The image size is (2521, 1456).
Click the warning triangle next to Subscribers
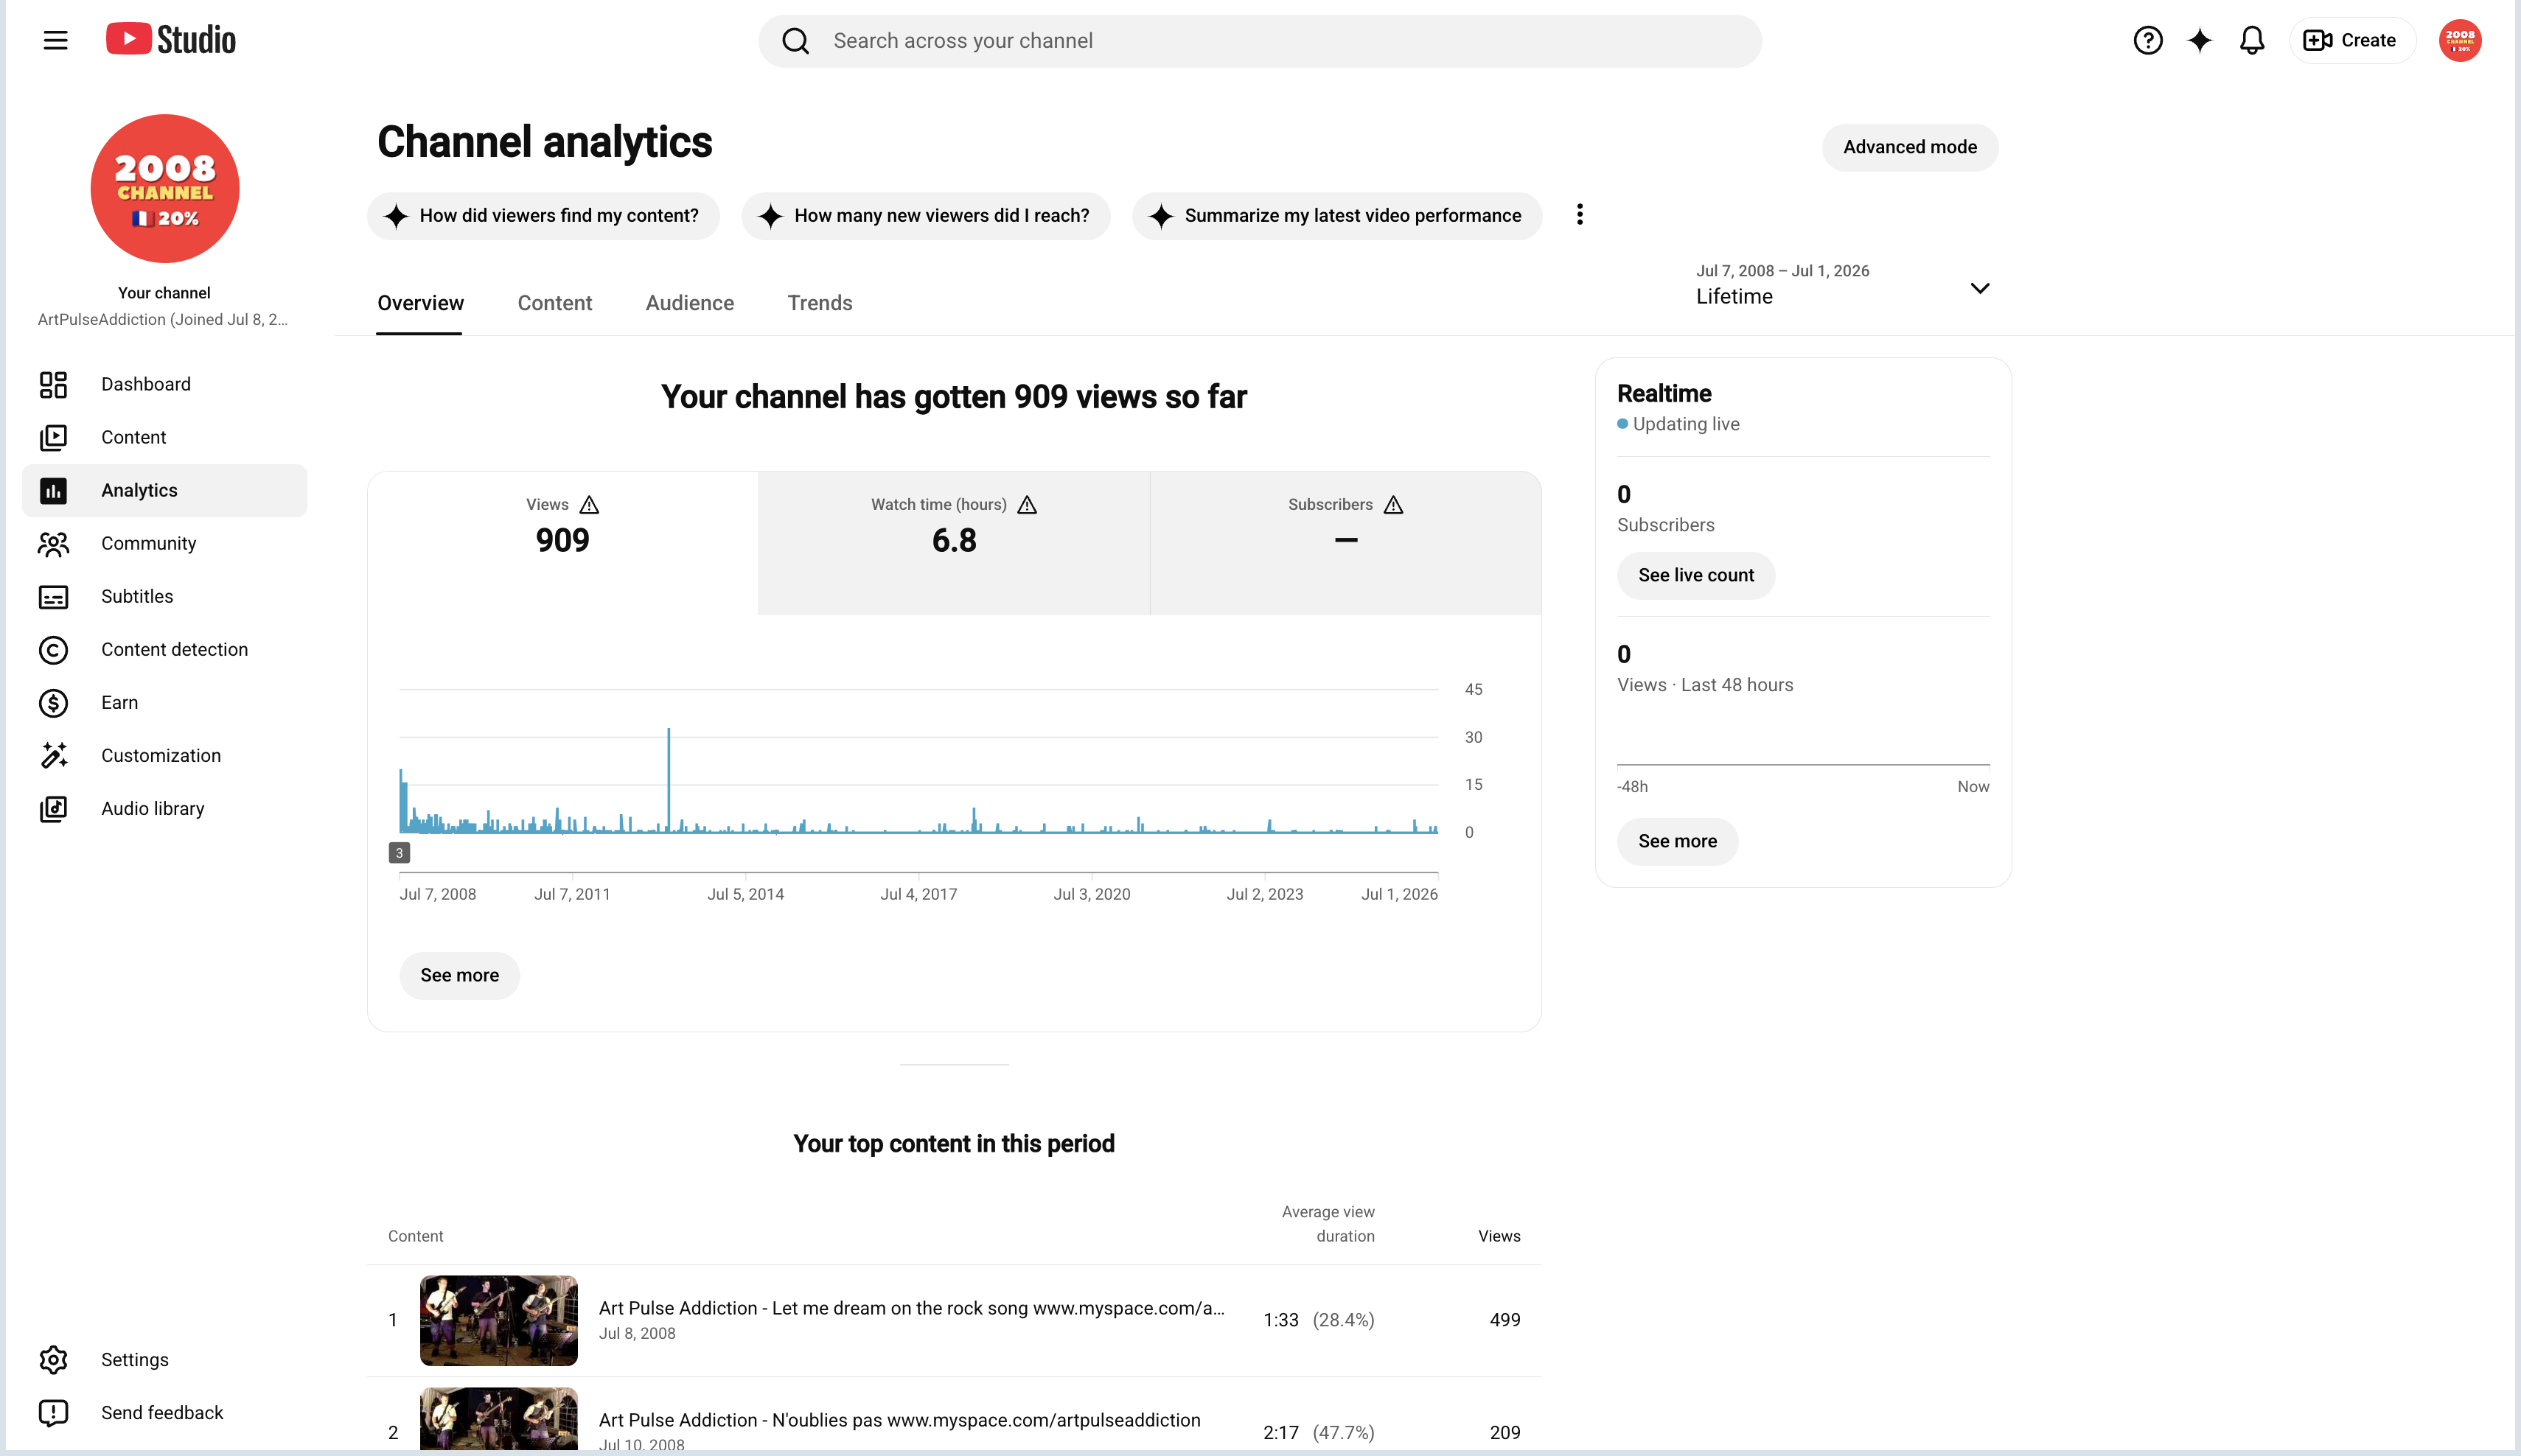[x=1393, y=505]
